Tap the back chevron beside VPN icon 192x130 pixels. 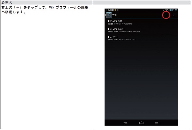(105, 15)
